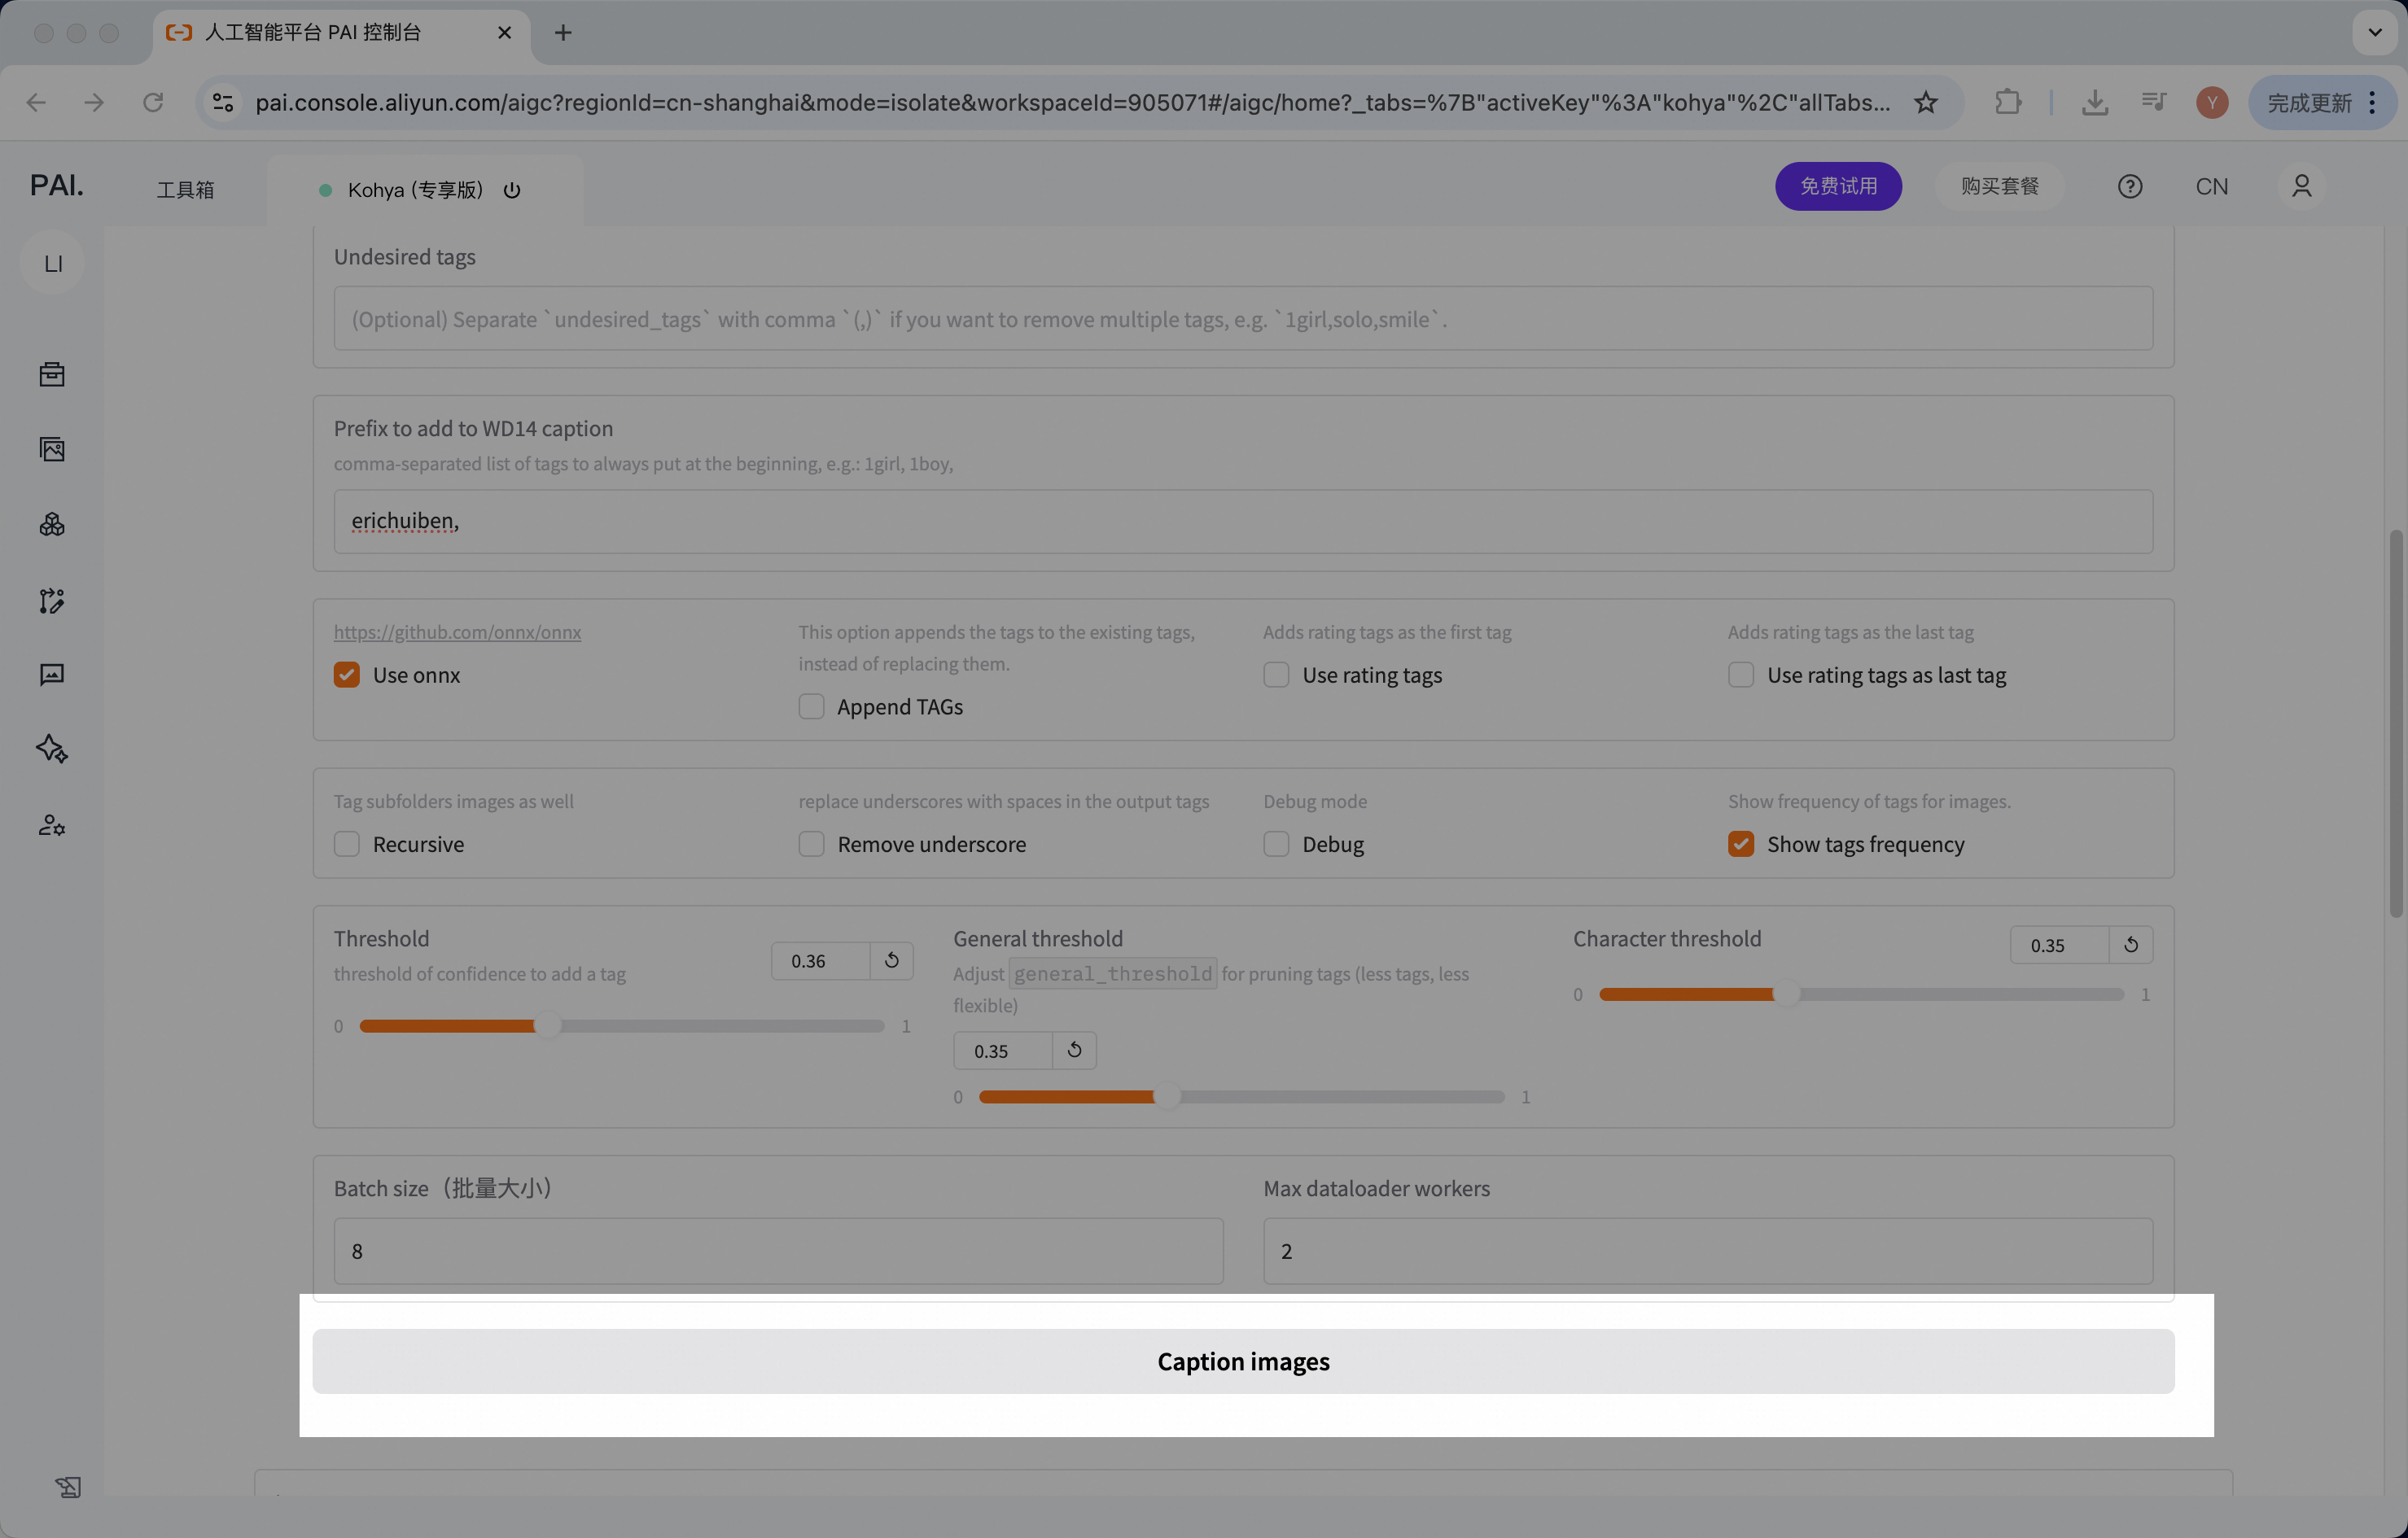The height and width of the screenshot is (1538, 2408).
Task: Select the Kohya (专享版) tab
Action: tap(415, 190)
